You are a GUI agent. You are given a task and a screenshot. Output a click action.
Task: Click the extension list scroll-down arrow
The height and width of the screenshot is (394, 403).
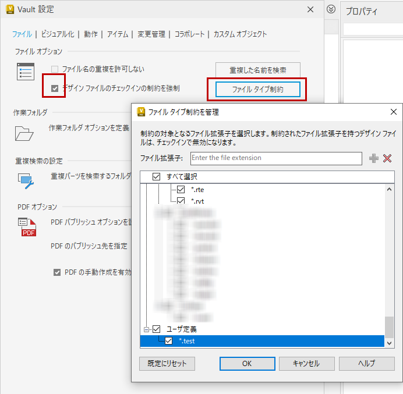389,343
